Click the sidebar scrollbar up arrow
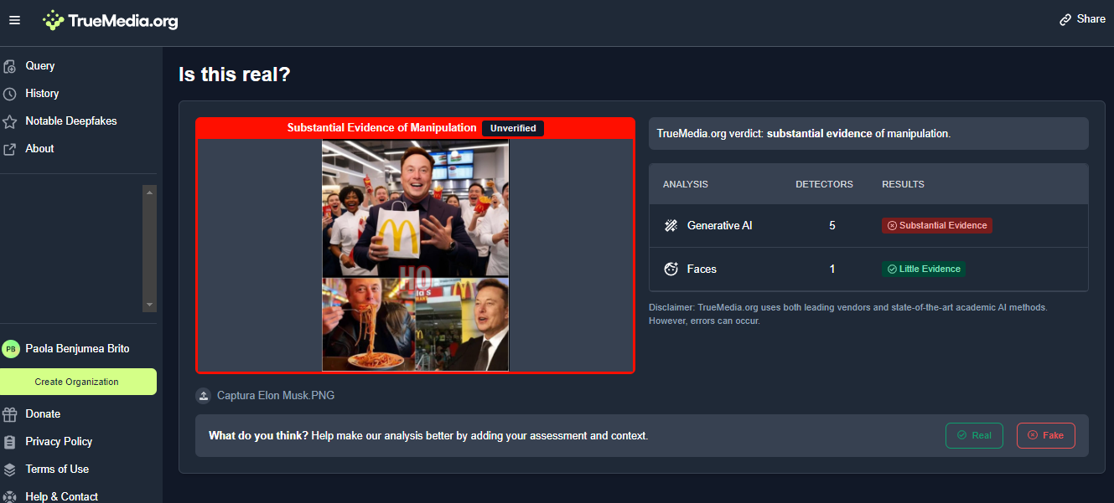Viewport: 1114px width, 503px height. click(150, 192)
